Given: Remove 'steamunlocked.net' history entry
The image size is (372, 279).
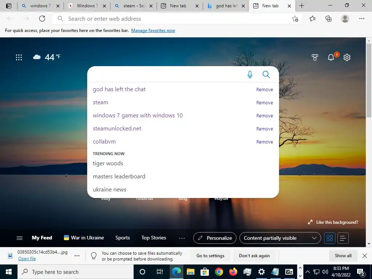Looking at the screenshot, I should [264, 129].
